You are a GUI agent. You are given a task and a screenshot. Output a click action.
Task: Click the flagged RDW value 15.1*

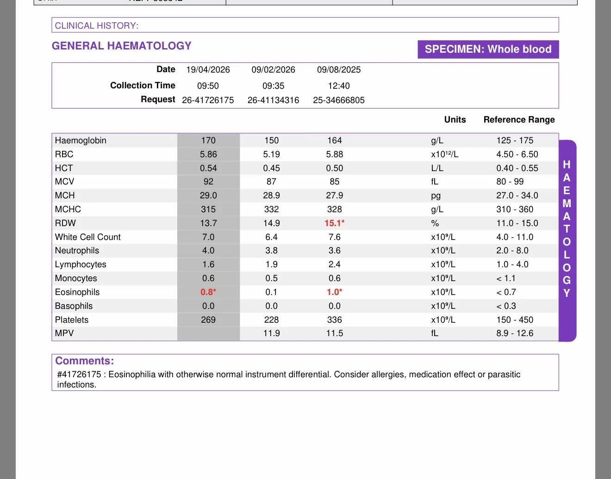pos(335,223)
